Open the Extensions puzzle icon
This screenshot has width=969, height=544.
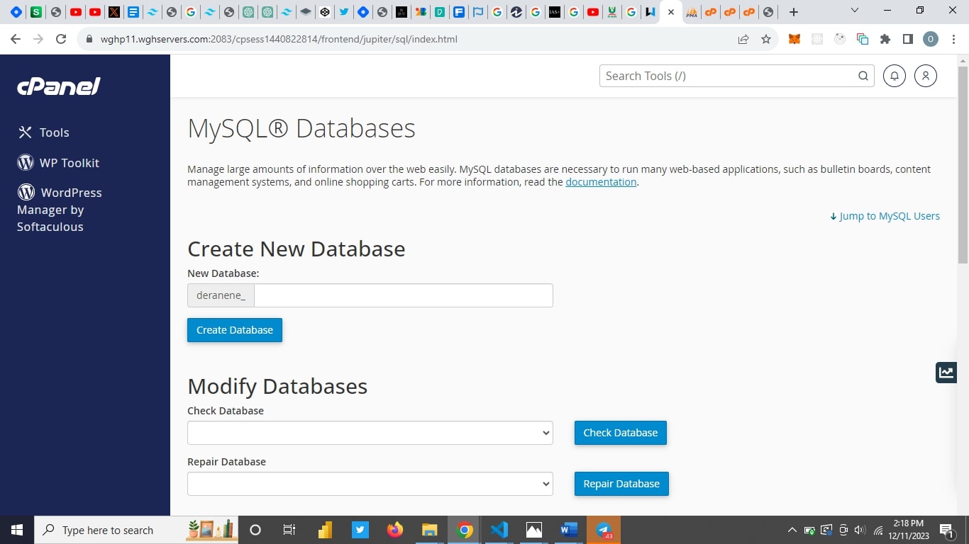click(885, 39)
